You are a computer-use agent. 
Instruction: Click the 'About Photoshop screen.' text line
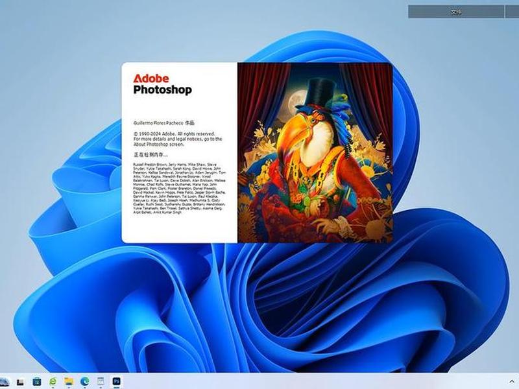click(x=158, y=144)
